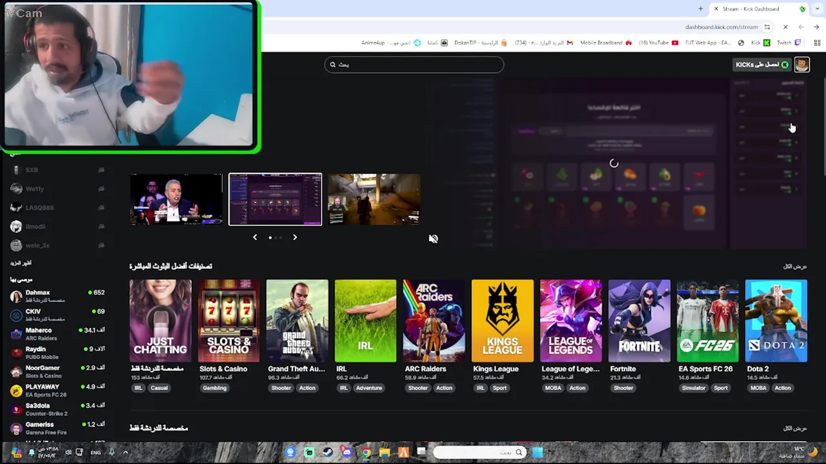
Task: Open CKIV channel in sidebar
Action: coord(57,314)
